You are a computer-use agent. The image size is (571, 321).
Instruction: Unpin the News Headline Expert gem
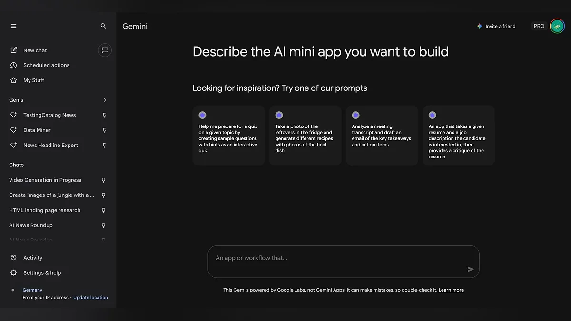point(104,146)
